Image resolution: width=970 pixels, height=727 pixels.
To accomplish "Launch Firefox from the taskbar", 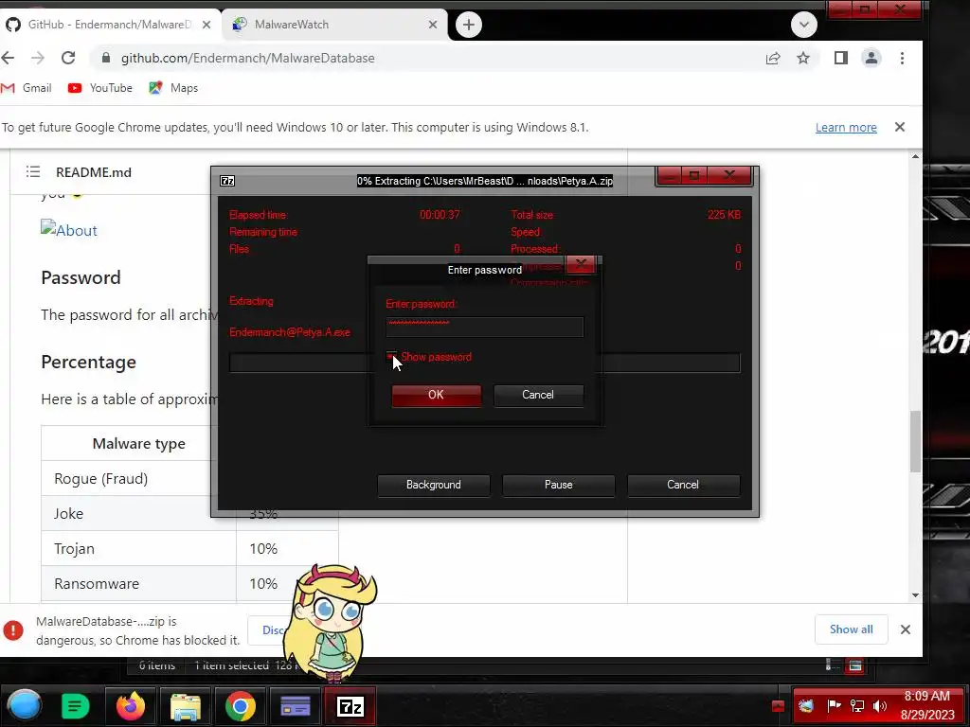I will click(131, 706).
